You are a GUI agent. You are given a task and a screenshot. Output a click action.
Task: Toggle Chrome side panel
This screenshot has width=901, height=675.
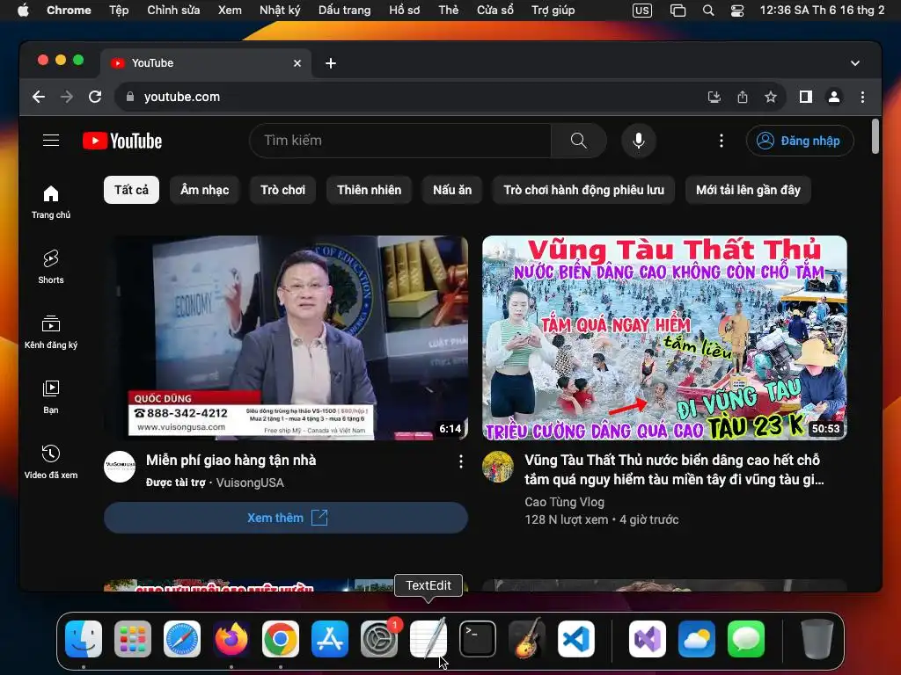806,97
